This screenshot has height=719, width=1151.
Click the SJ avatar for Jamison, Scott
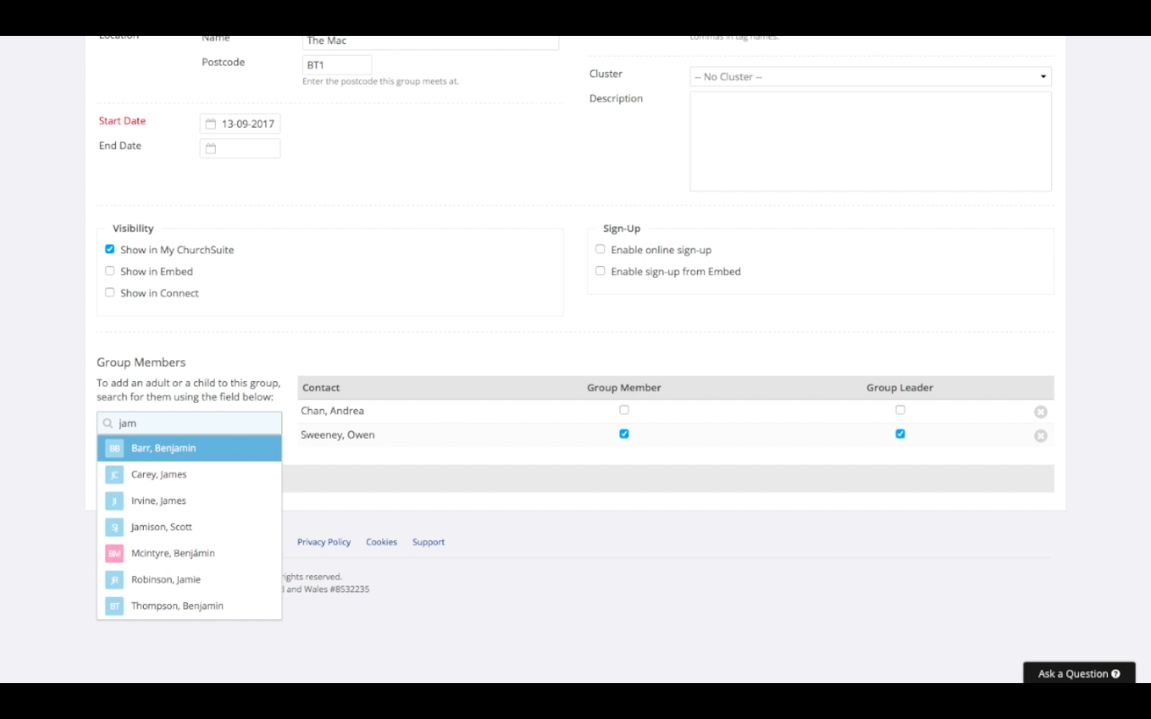click(x=114, y=527)
